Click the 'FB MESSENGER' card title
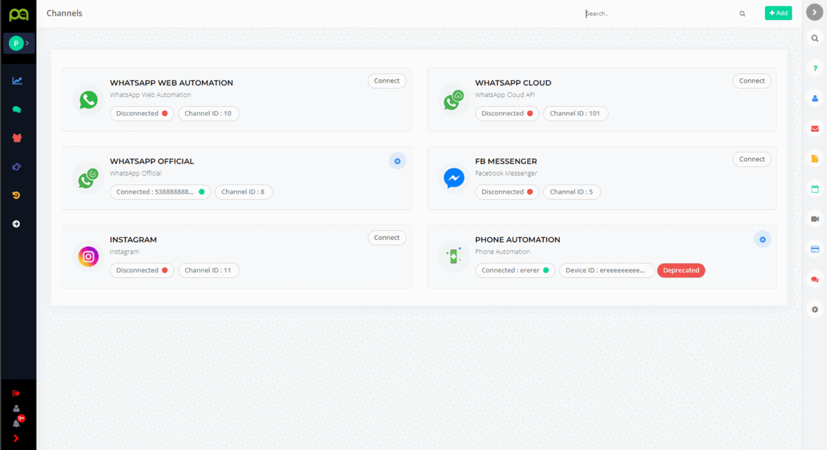Viewport: 827px width, 450px height. click(x=506, y=161)
